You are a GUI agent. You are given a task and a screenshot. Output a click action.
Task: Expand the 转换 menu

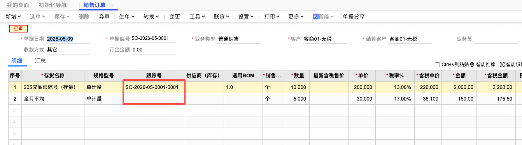(151, 17)
